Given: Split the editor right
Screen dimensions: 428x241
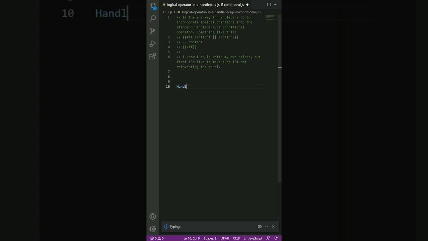Looking at the screenshot, I should coord(269,5).
